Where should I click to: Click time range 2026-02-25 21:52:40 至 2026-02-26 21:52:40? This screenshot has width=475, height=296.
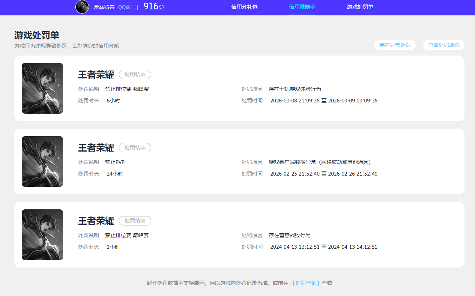pyautogui.click(x=324, y=174)
